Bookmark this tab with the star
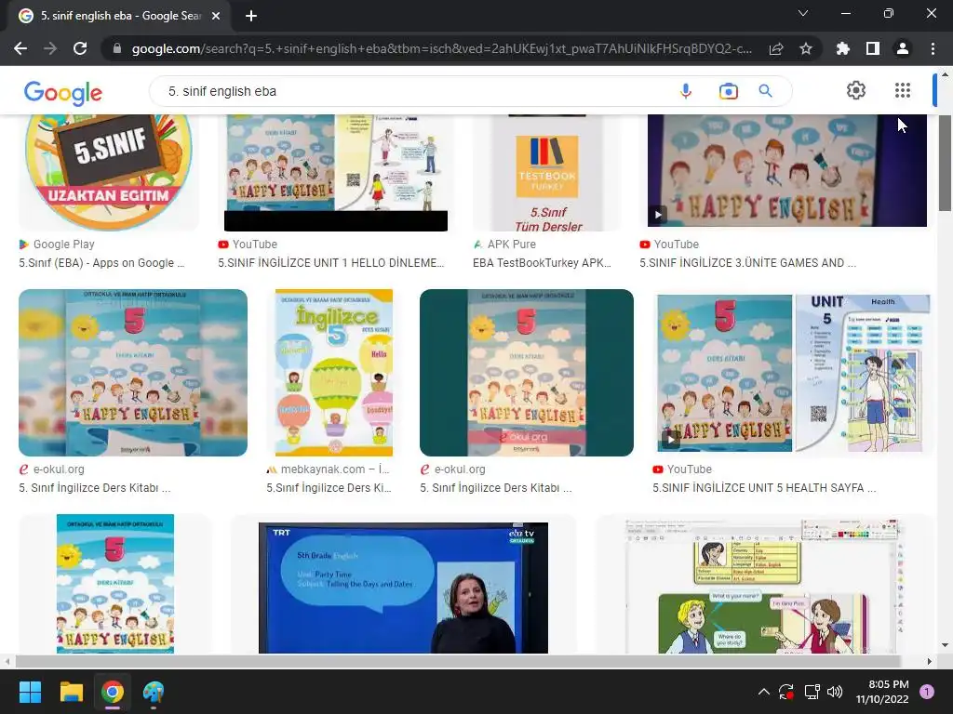Viewport: 953px width, 714px height. tap(806, 48)
